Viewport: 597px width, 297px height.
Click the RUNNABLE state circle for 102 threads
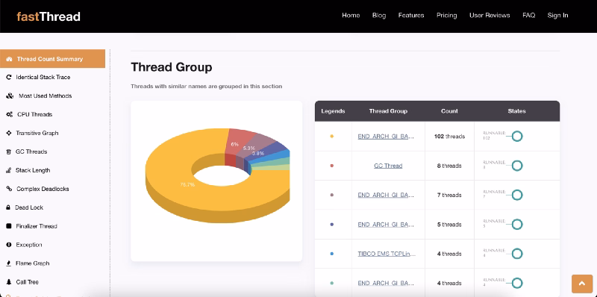(516, 136)
